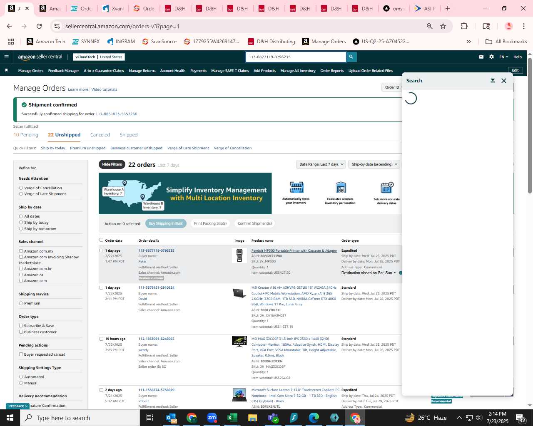This screenshot has height=426, width=533.
Task: Check the Buyer requested cancel filter
Action: tap(21, 354)
